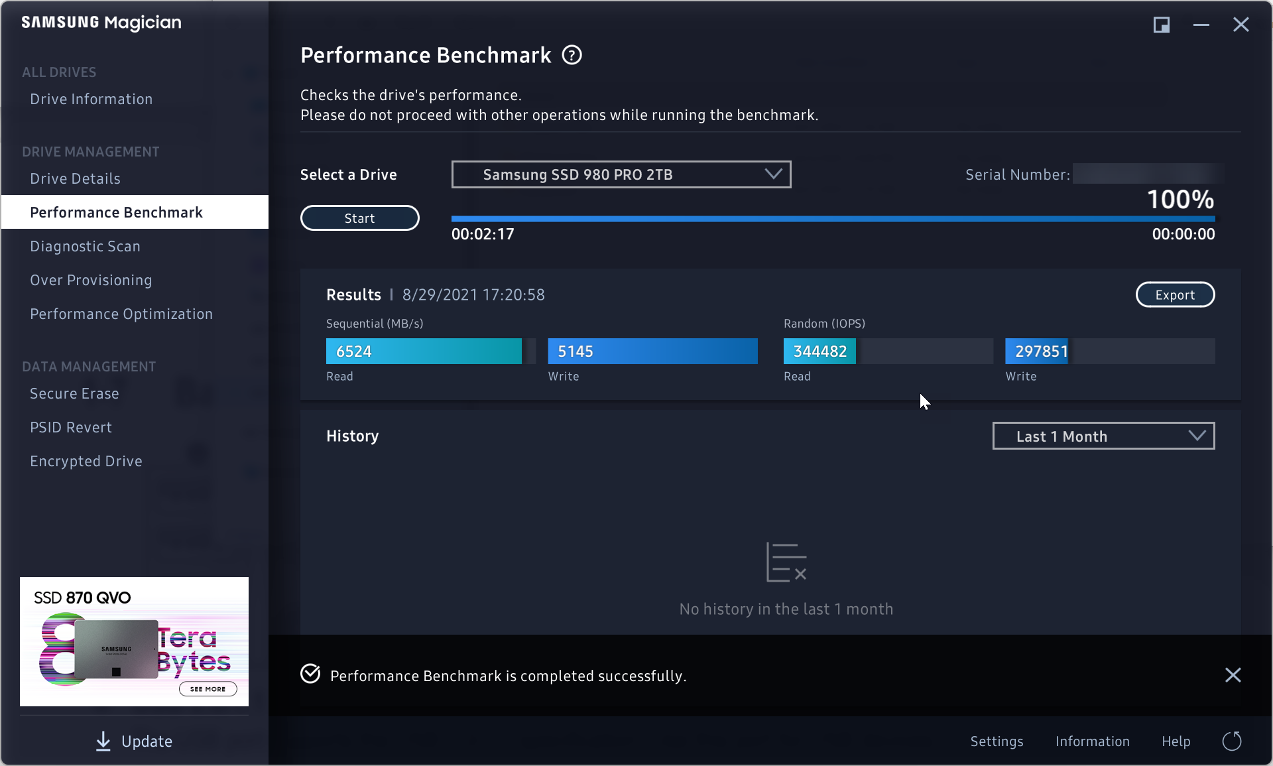Click the success checkmark icon in notification
1273x766 pixels.
[x=310, y=674]
